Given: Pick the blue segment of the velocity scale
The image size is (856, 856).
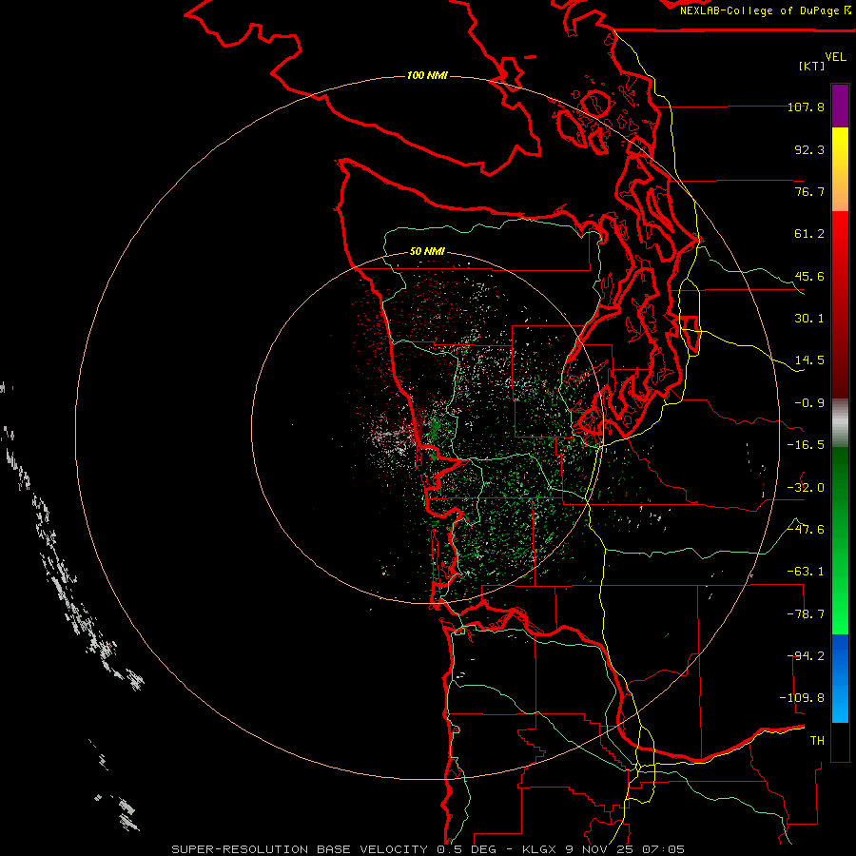Looking at the screenshot, I should coord(840,678).
